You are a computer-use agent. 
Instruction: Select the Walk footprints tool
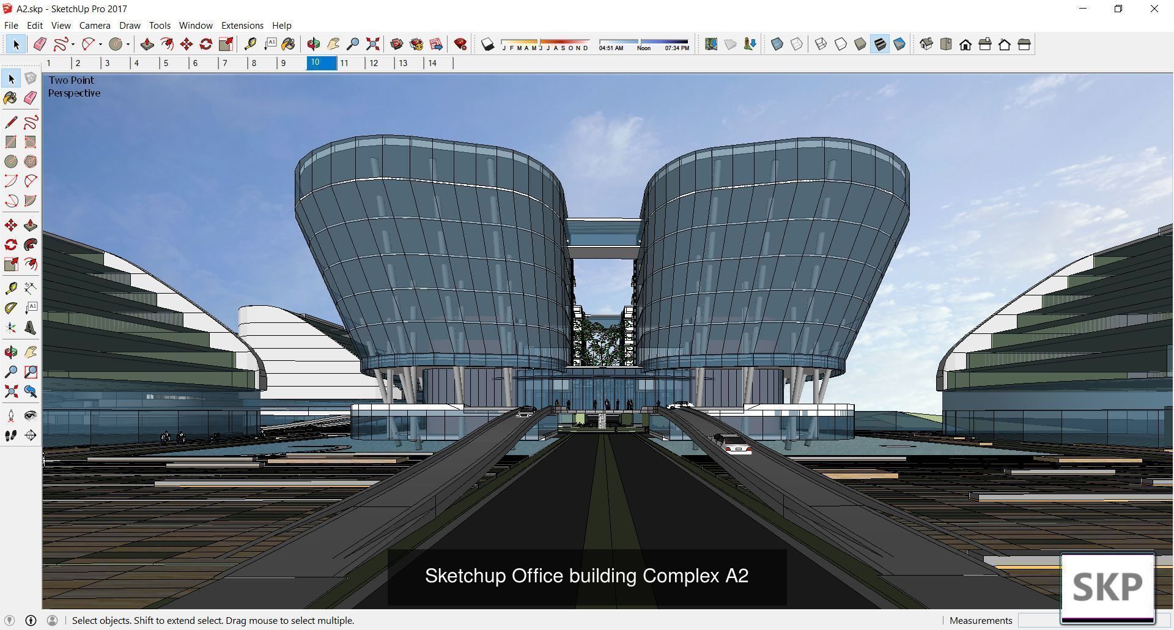pos(11,435)
